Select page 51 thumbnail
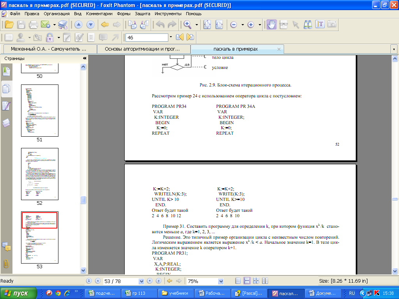 click(x=40, y=111)
